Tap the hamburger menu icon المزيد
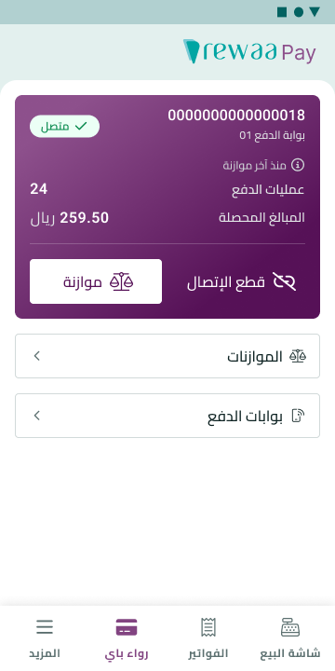 (x=45, y=627)
